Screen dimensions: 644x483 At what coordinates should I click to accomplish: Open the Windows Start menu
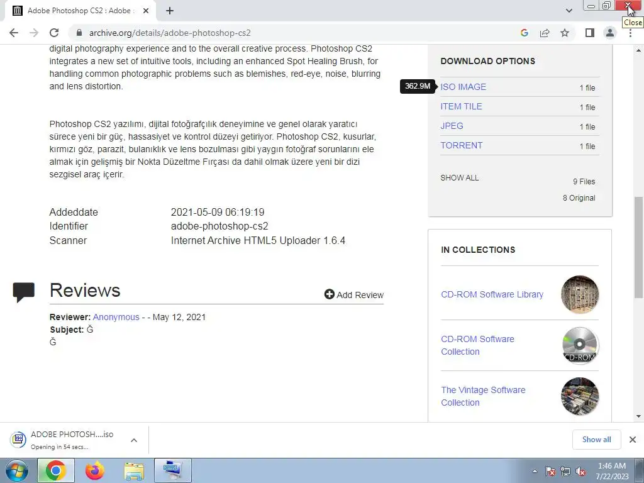[x=16, y=470]
